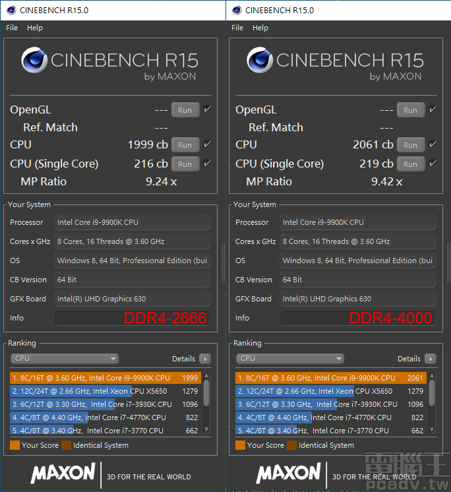Select i7-3930K row in left ranking
The image size is (451, 492).
[x=105, y=404]
